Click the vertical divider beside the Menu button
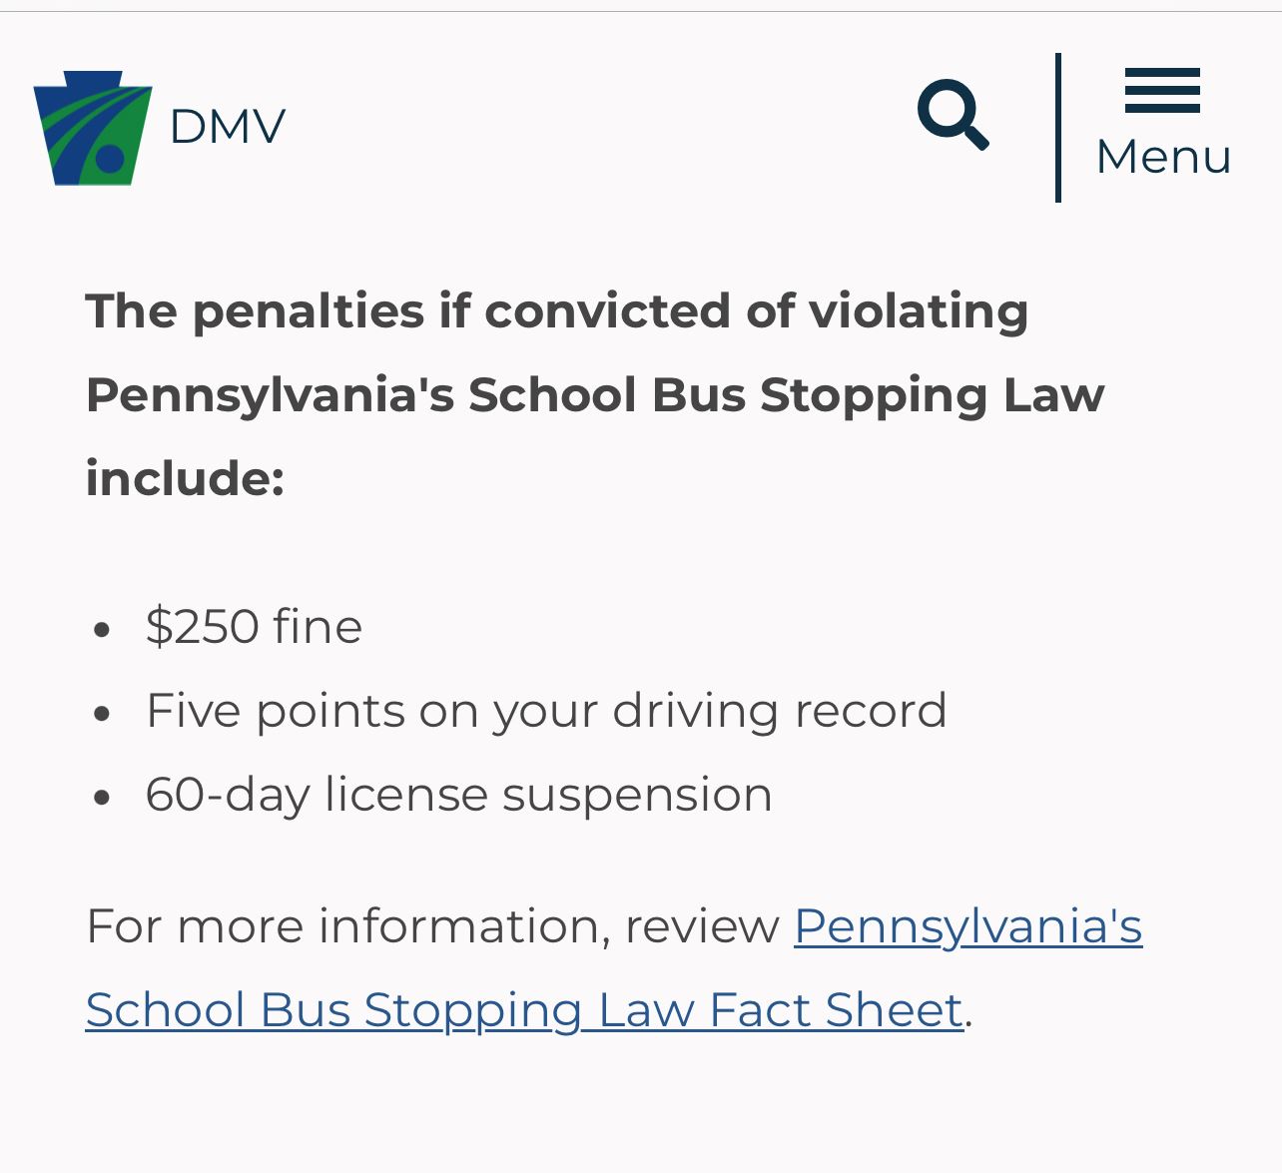This screenshot has height=1173, width=1282. 1058,128
